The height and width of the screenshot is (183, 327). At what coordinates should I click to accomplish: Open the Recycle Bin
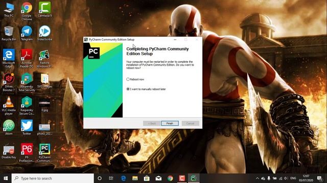[9, 33]
